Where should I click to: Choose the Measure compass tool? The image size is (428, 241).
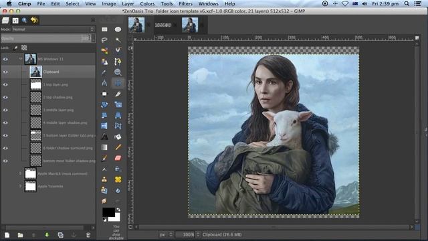click(x=104, y=83)
